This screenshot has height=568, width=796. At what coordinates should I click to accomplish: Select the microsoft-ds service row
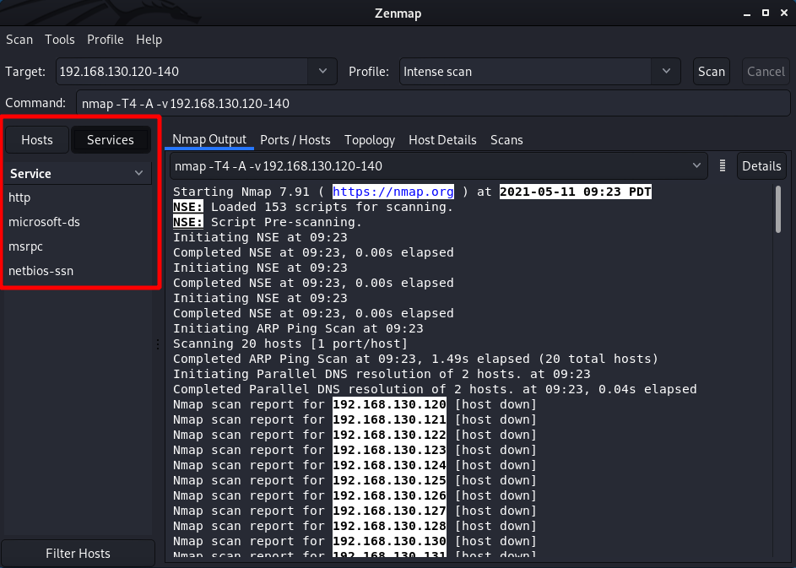[x=77, y=222]
